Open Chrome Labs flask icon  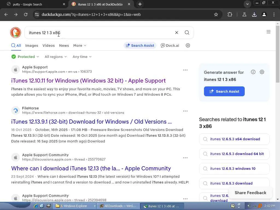(x=244, y=14)
